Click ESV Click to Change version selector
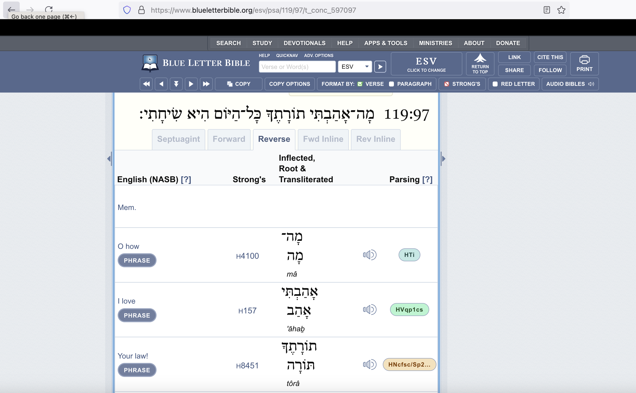This screenshot has height=393, width=636. 426,64
